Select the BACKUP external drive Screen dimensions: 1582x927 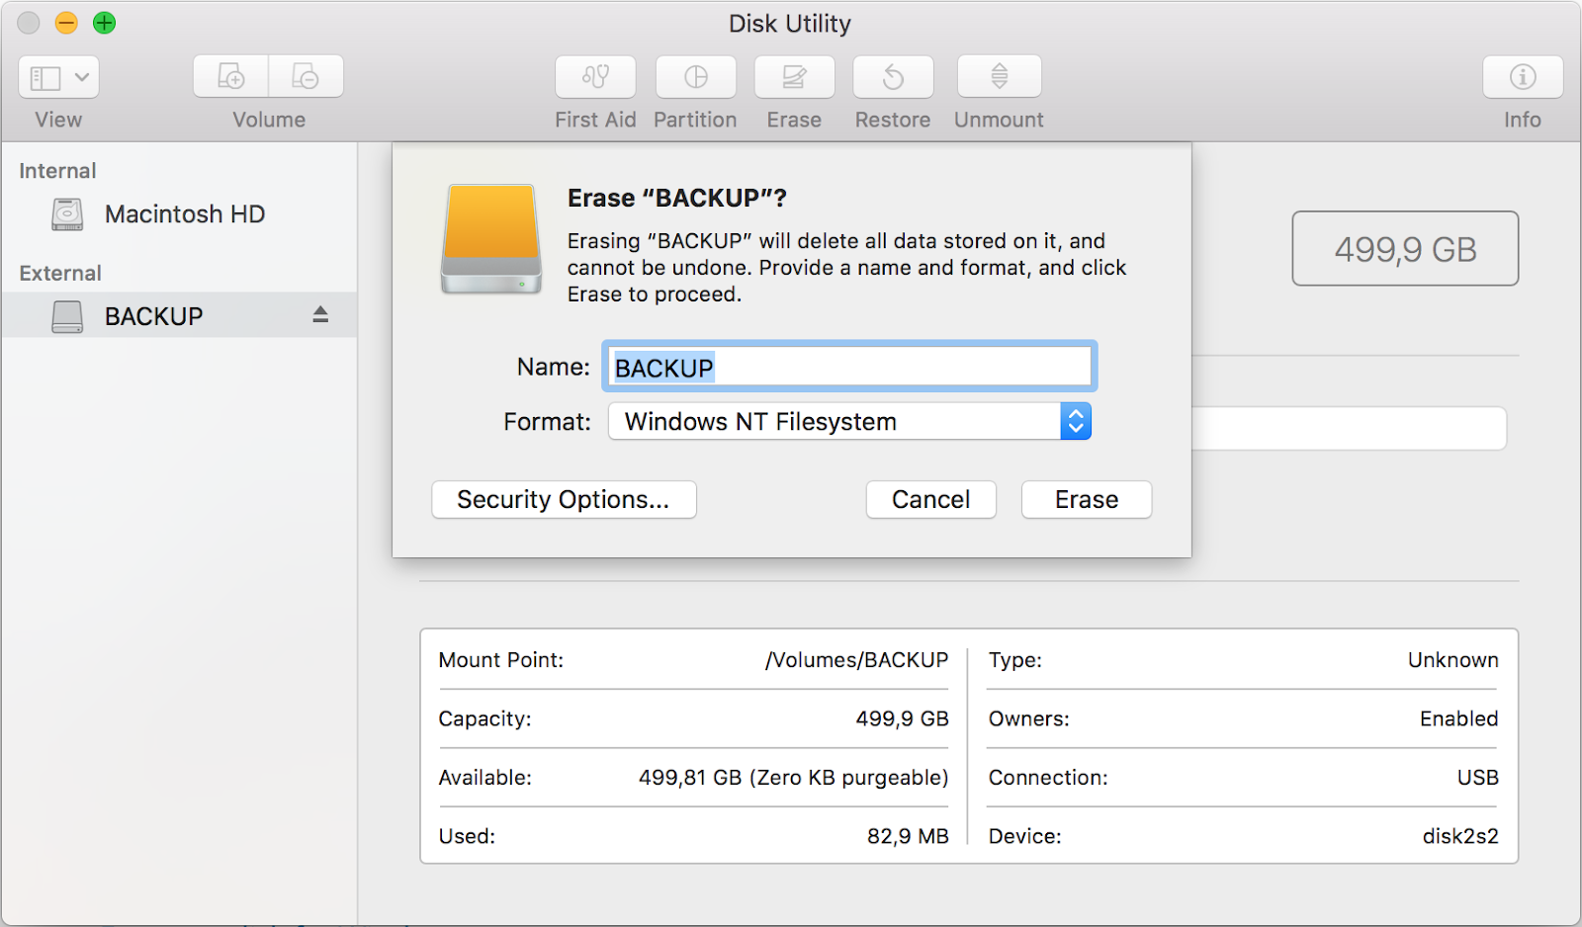click(179, 315)
